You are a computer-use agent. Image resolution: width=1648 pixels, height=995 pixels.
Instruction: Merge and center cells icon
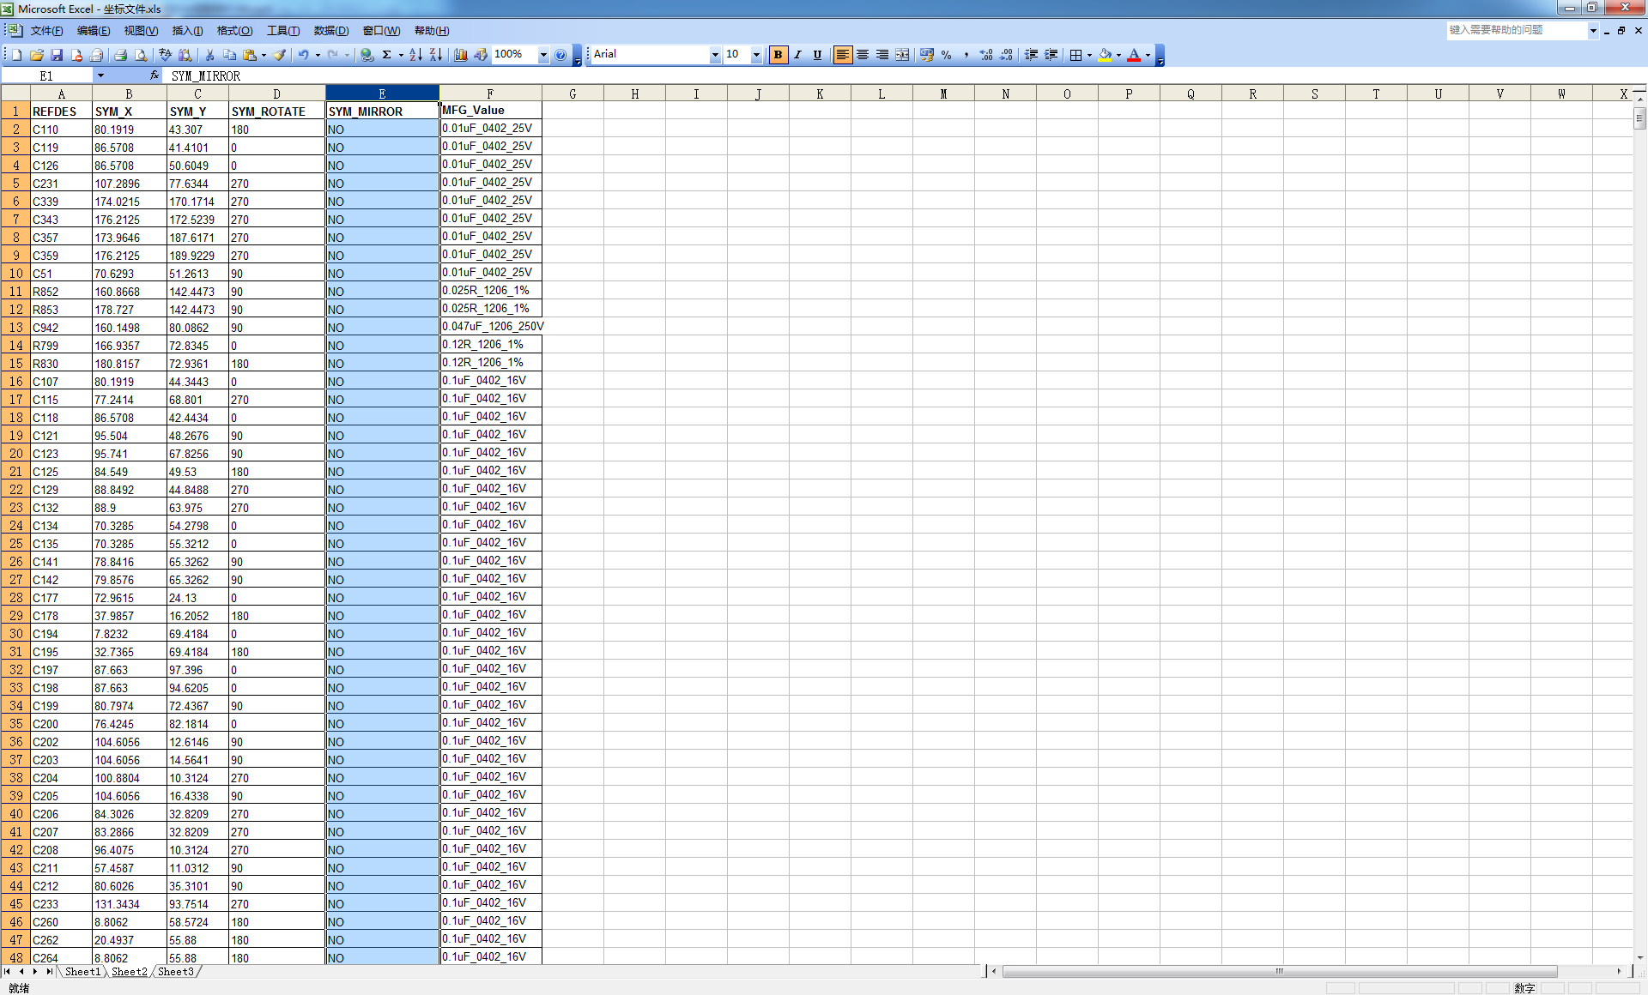pos(902,55)
